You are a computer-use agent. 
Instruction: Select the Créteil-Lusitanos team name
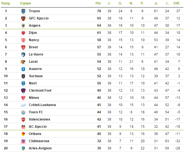[42, 105]
